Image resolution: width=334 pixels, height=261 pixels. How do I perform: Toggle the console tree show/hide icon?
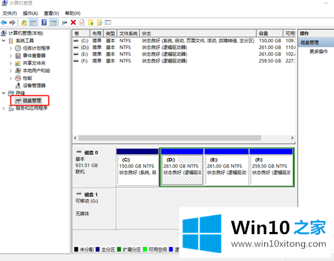(33, 22)
